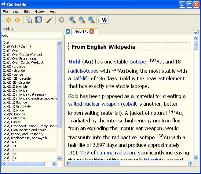Select Gold(III) oxide entry
The image size is (201, 174).
pyautogui.click(x=29, y=110)
